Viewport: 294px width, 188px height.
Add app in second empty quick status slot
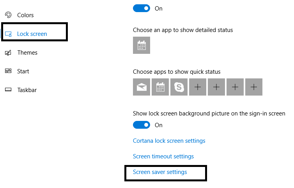[x=216, y=87]
